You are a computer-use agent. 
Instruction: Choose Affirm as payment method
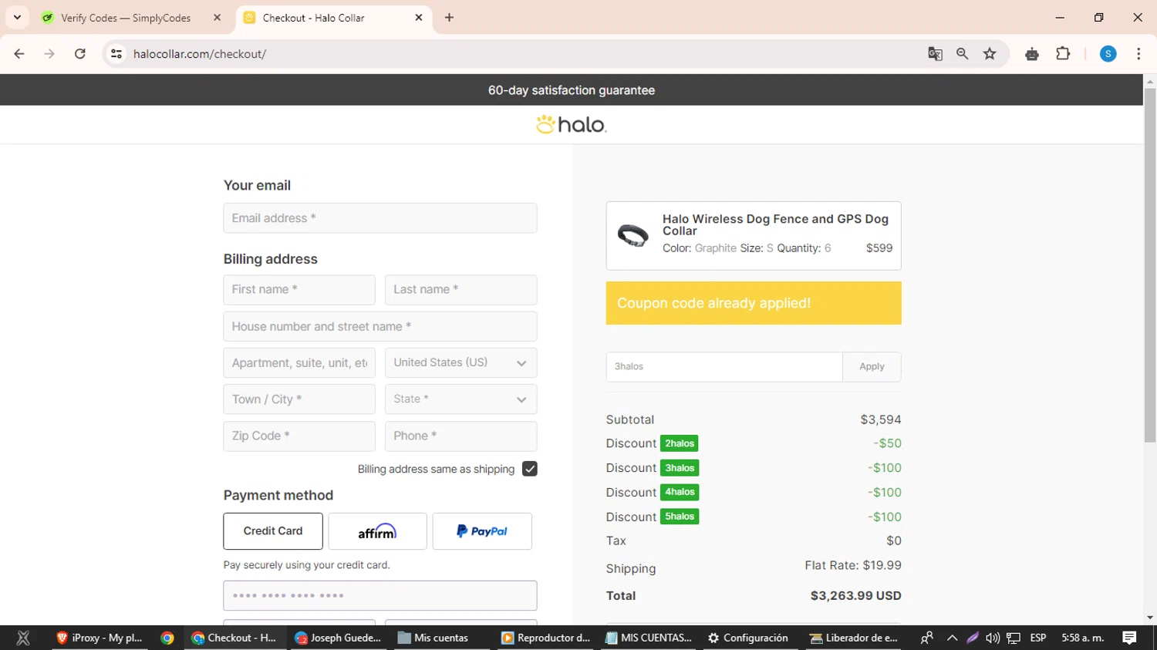377,531
